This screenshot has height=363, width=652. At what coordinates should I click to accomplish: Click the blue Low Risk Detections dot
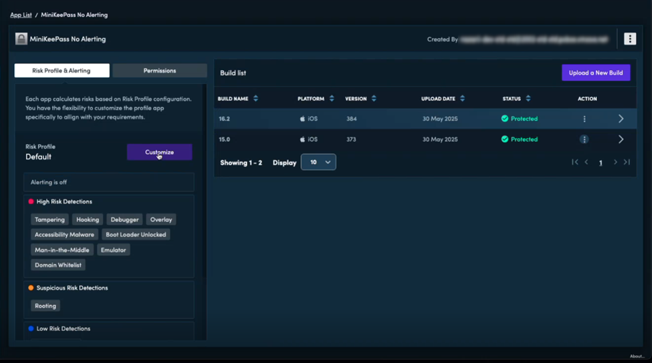(x=31, y=328)
